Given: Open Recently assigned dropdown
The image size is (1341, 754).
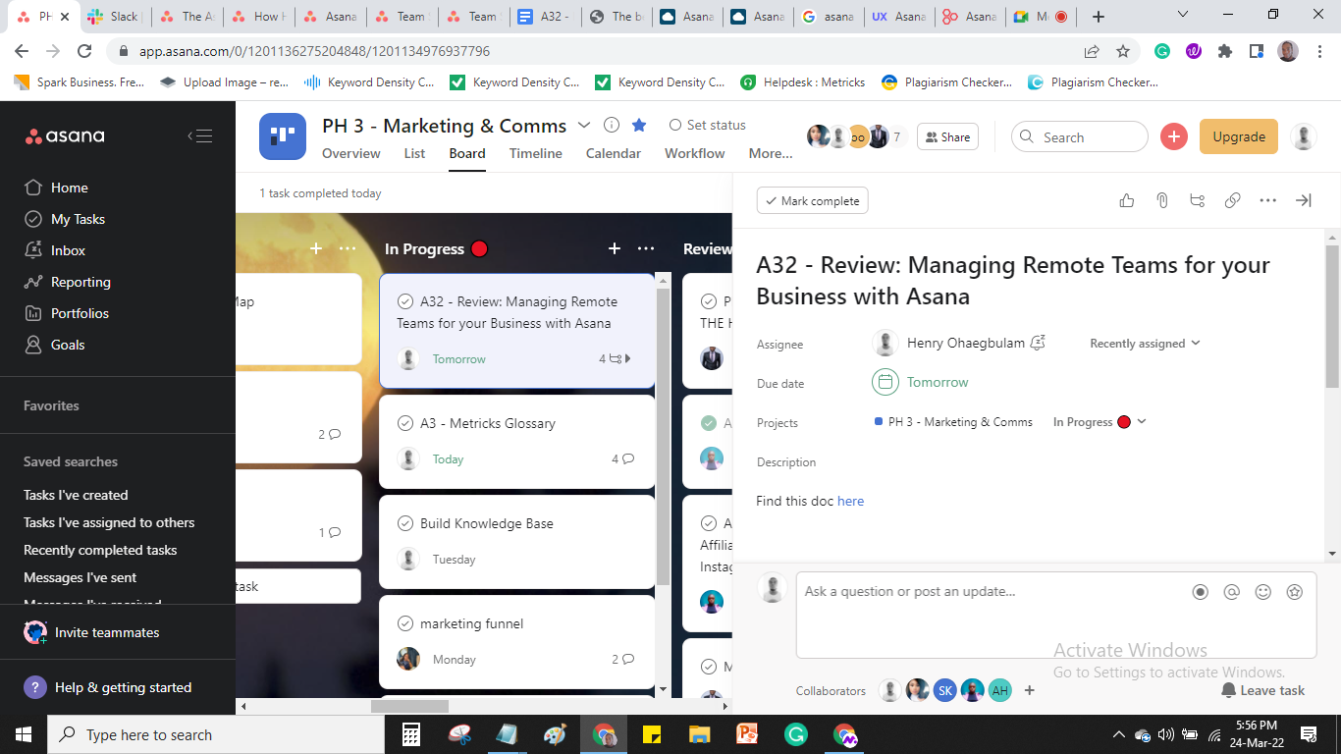Looking at the screenshot, I should [1145, 344].
